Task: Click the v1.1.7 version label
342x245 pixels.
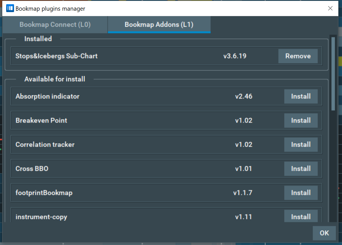Action: click(243, 193)
